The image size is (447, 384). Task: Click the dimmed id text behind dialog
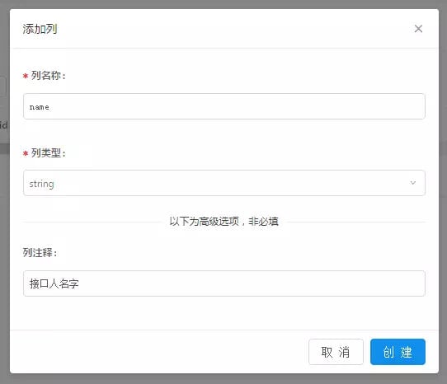[x=3, y=124]
